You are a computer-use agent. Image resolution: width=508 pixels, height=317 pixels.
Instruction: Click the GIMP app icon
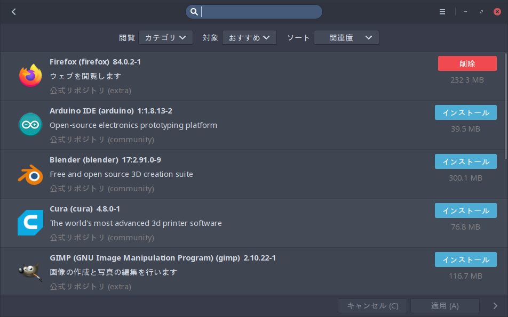point(30,272)
